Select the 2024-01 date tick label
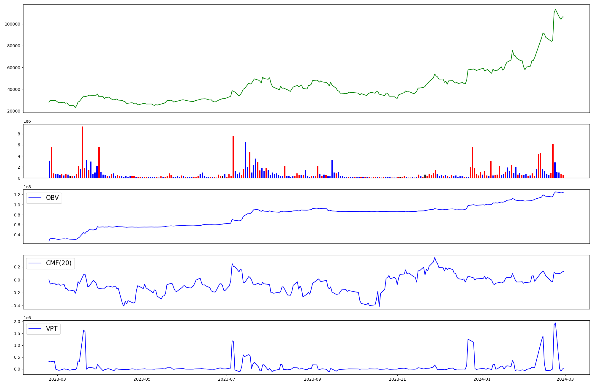The height and width of the screenshot is (386, 594). (482, 379)
